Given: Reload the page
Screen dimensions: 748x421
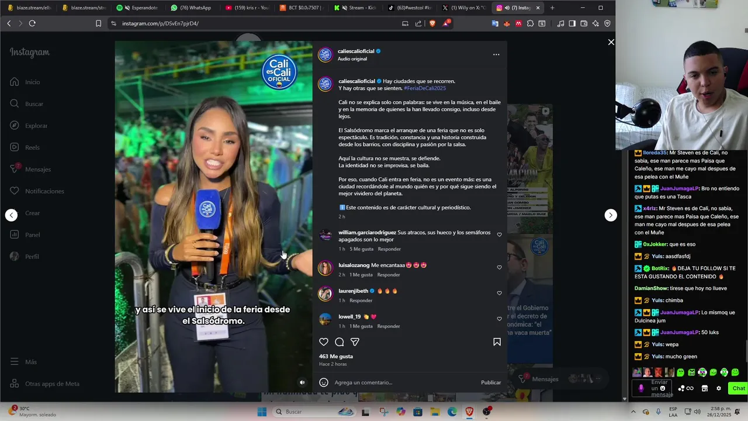Looking at the screenshot, I should point(32,23).
